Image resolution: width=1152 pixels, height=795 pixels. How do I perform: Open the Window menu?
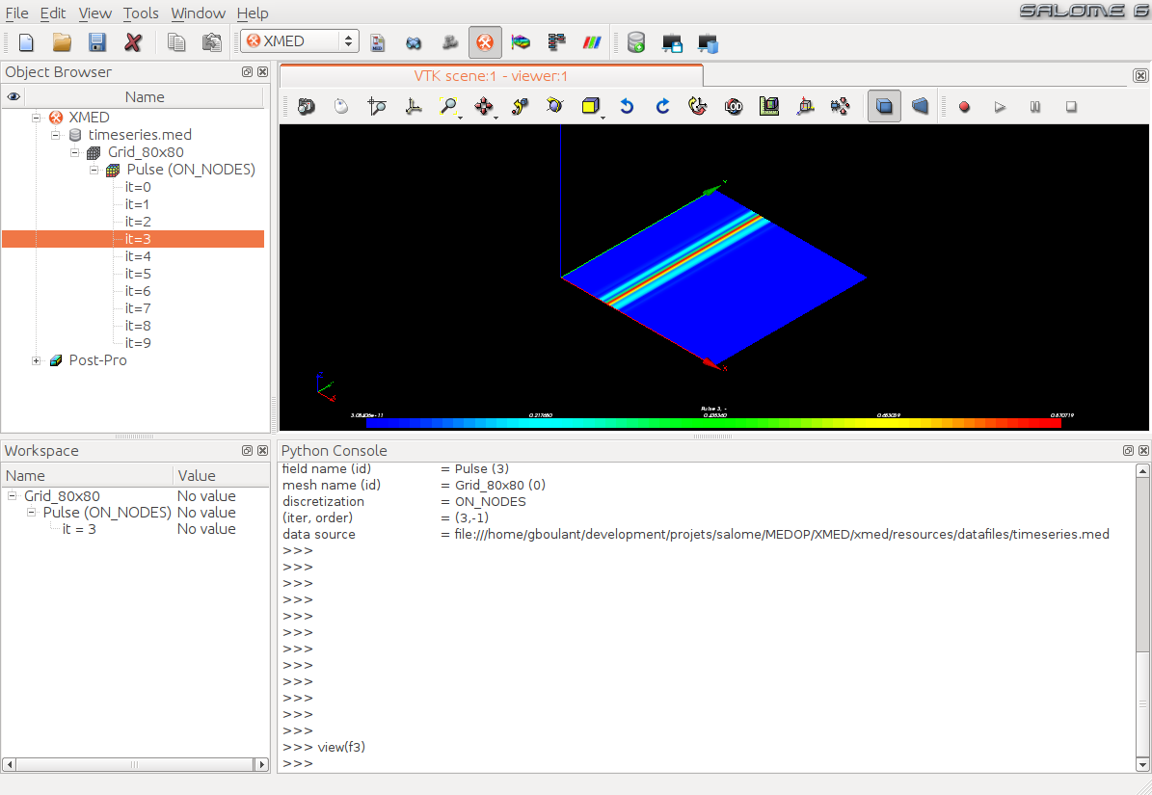pos(199,13)
